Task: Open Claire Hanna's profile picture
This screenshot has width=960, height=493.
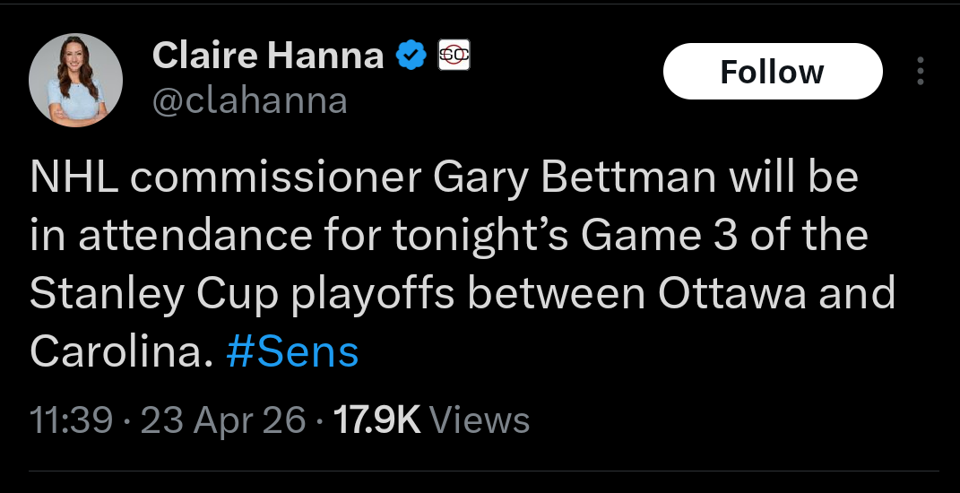Action: [x=76, y=81]
